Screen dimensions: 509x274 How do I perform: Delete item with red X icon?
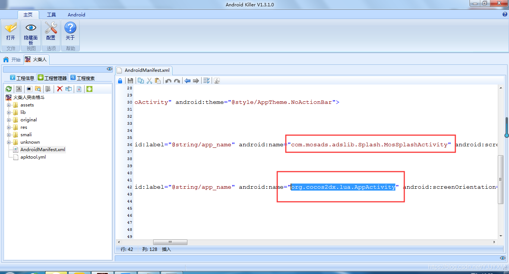pos(60,89)
